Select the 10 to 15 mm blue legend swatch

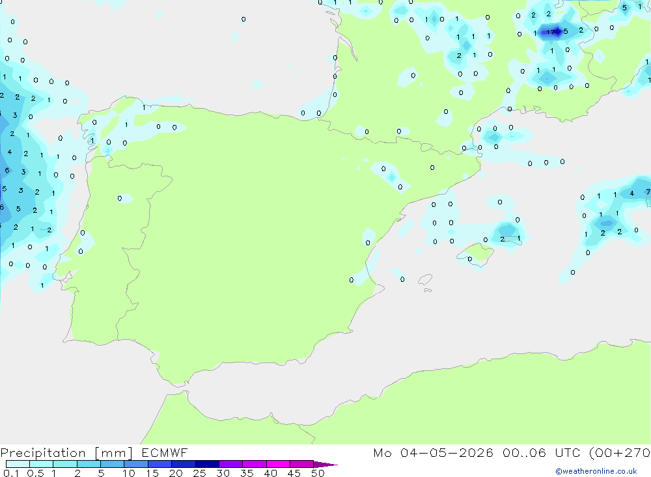pyautogui.click(x=136, y=464)
